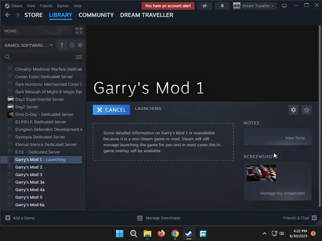Open the notifications bell
The width and height of the screenshot is (322, 241).
[222, 6]
